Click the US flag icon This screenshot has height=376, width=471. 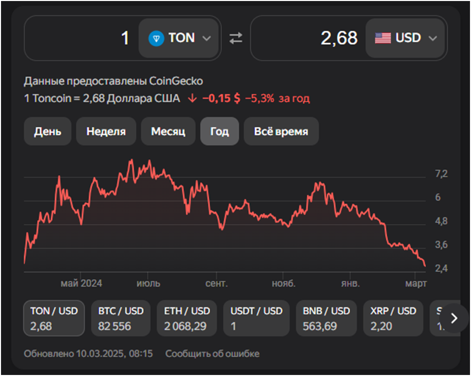[x=383, y=38]
